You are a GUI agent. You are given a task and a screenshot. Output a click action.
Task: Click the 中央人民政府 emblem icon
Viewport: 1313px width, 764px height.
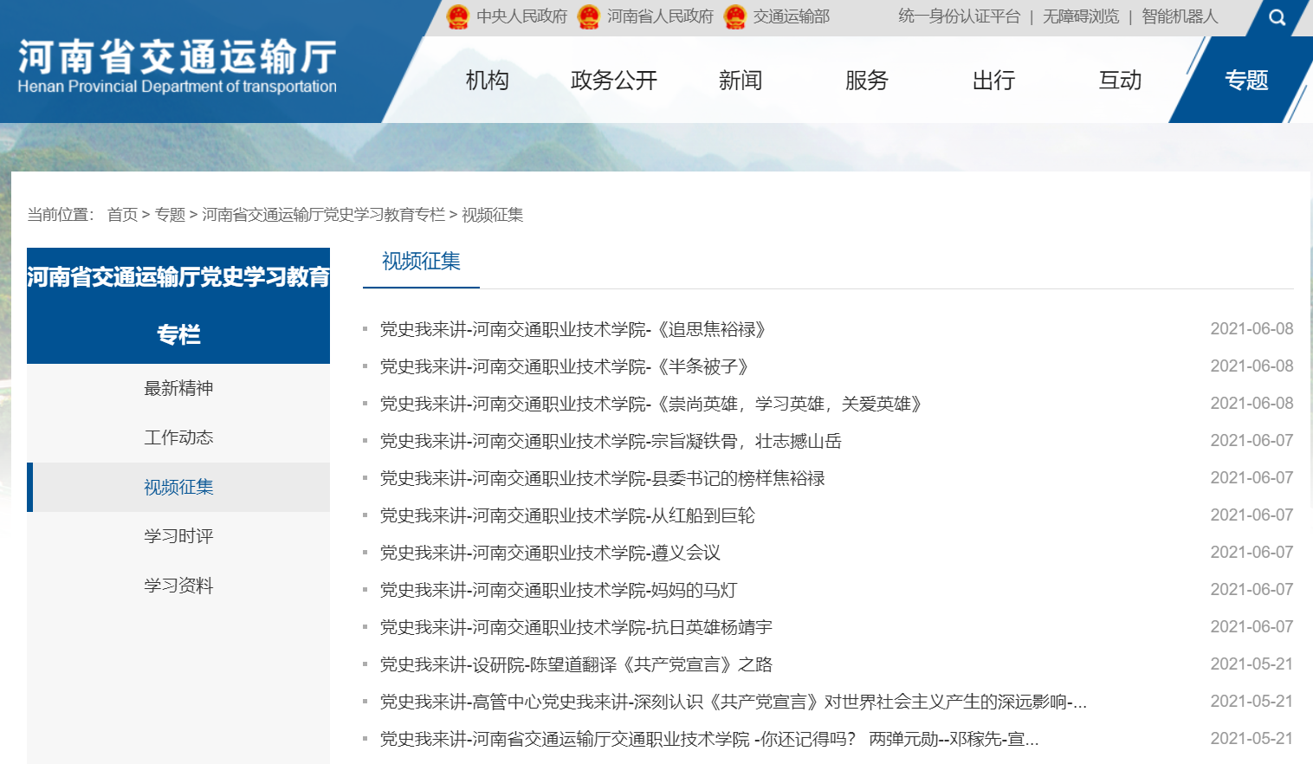pos(458,16)
